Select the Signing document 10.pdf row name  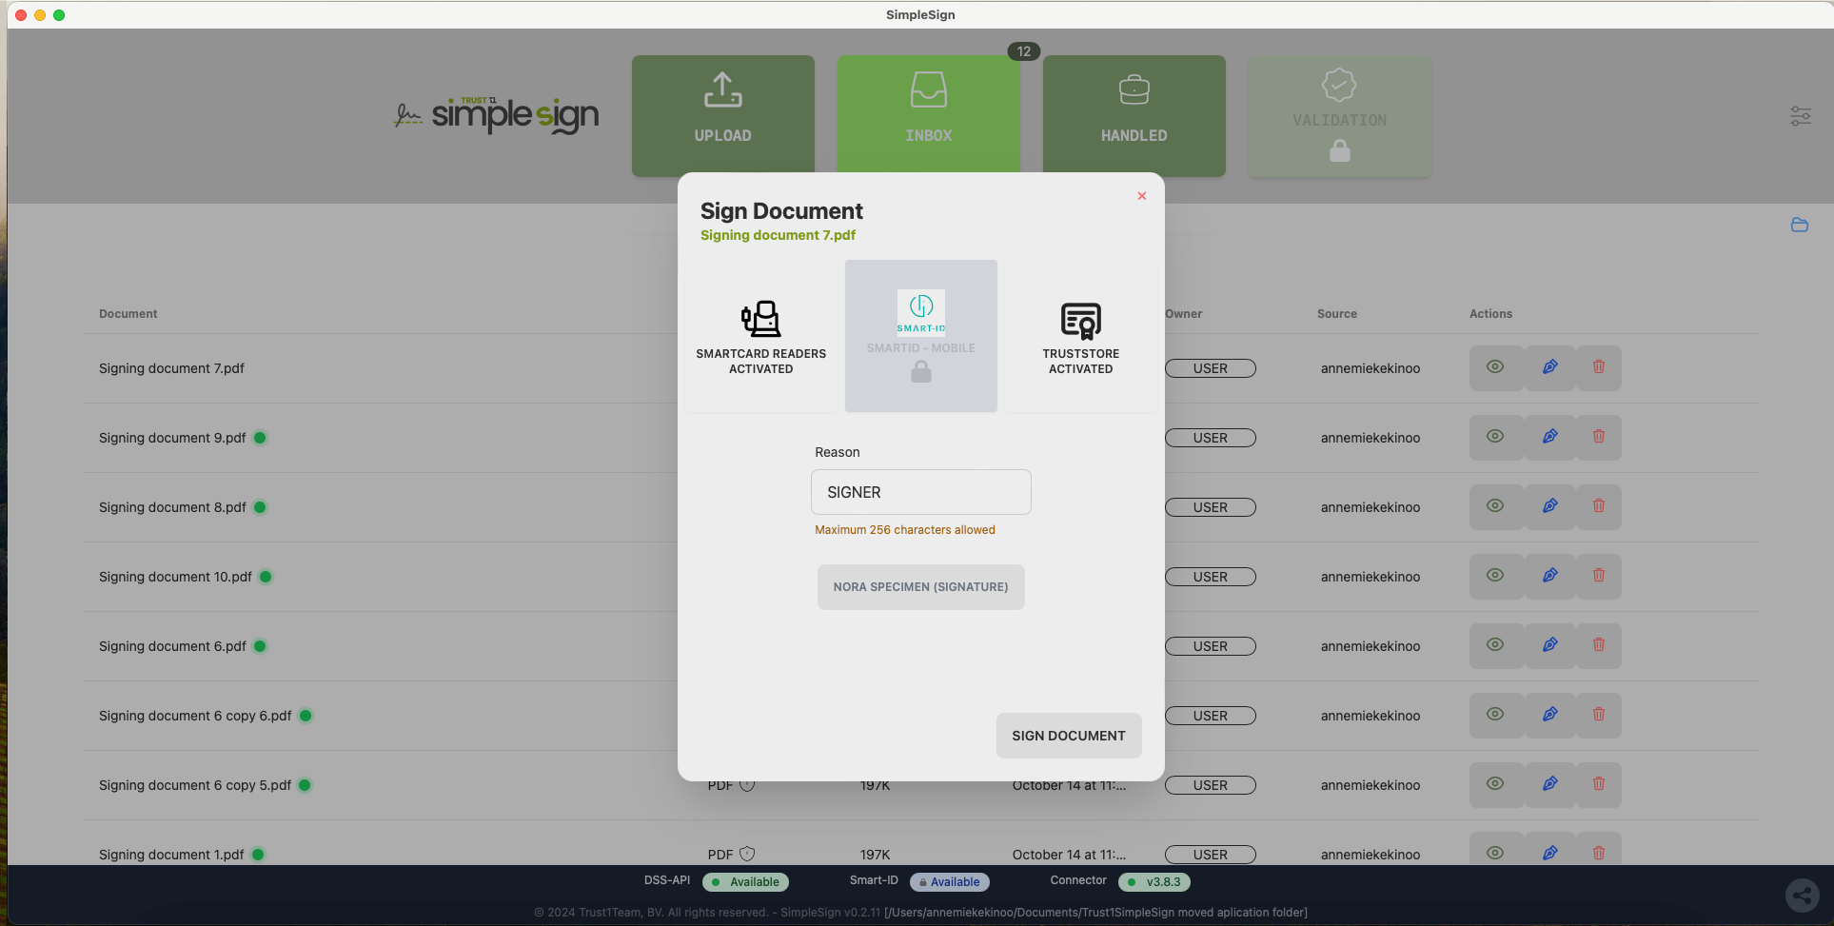coord(175,577)
